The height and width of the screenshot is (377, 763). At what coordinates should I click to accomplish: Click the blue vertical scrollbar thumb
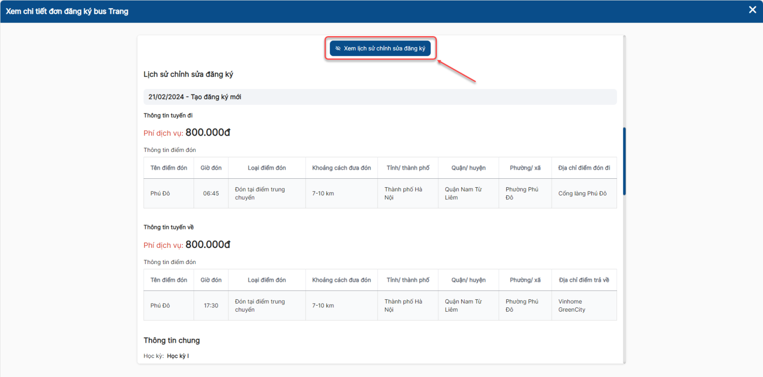coord(624,161)
